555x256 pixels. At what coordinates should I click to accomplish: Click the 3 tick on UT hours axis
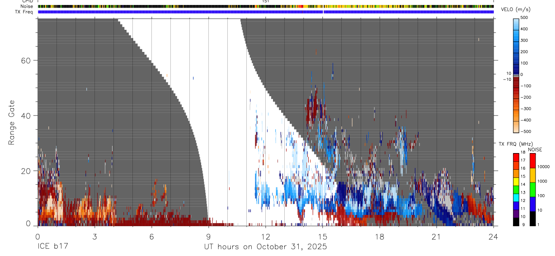click(94, 236)
